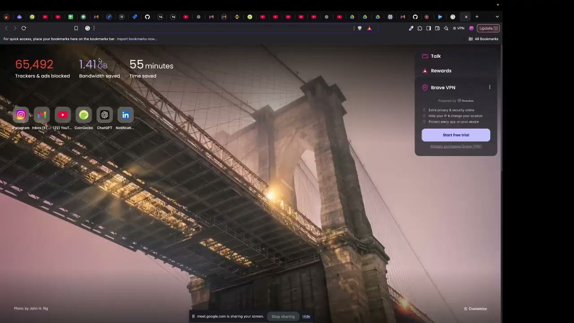Bookmark this page with the bookmark icon
This screenshot has width=574, height=323.
click(x=76, y=28)
